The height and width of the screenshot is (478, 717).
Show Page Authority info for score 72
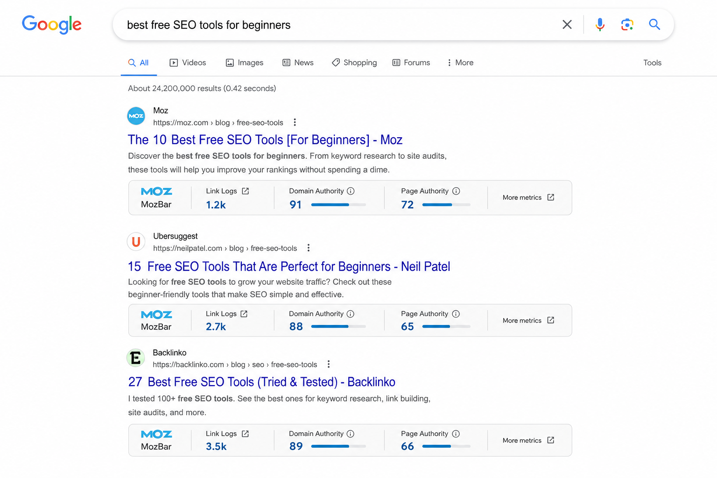pyautogui.click(x=457, y=191)
